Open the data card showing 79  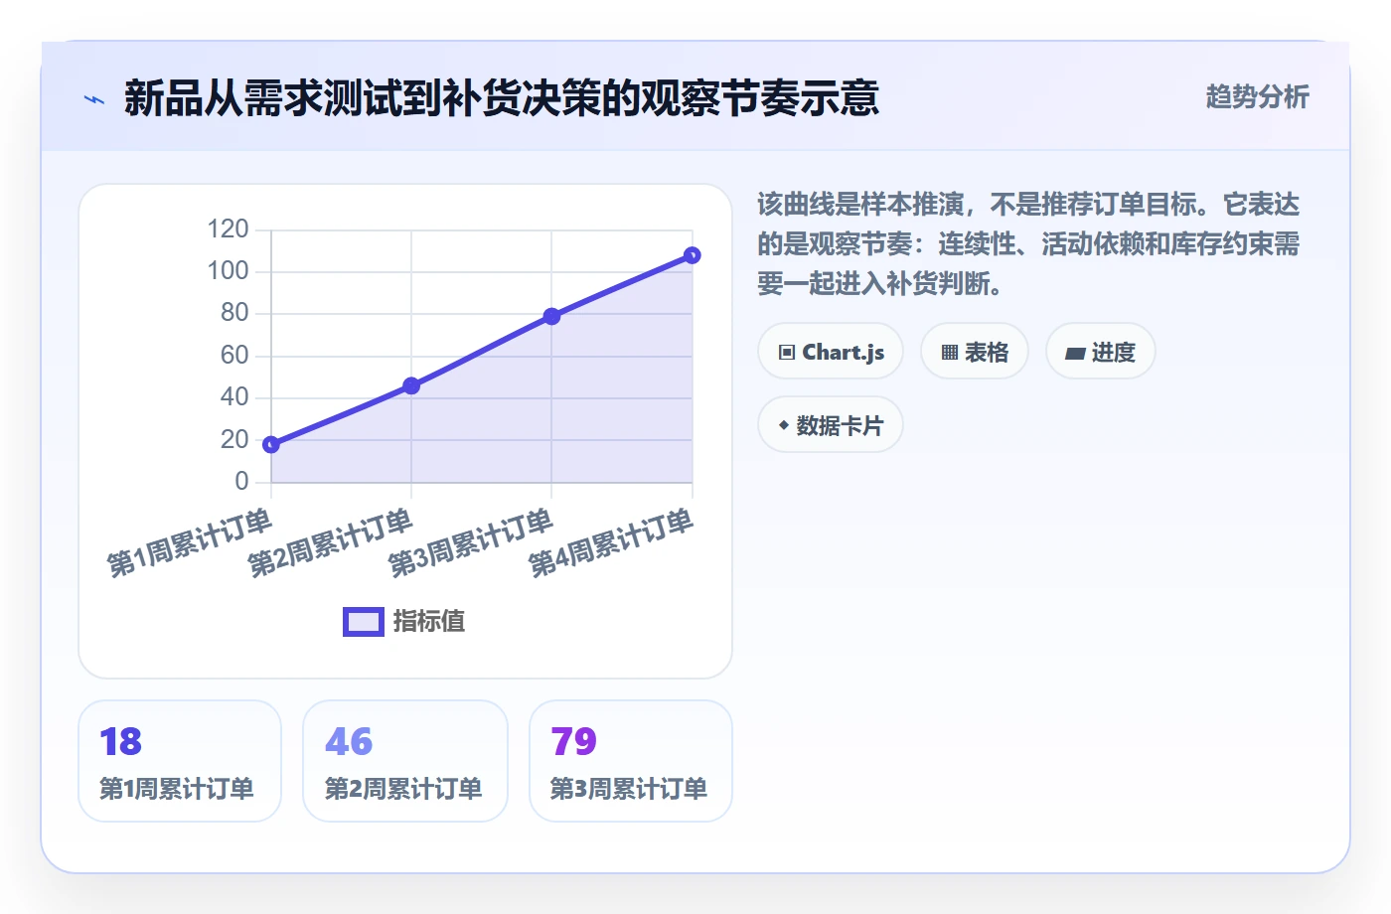coord(631,761)
